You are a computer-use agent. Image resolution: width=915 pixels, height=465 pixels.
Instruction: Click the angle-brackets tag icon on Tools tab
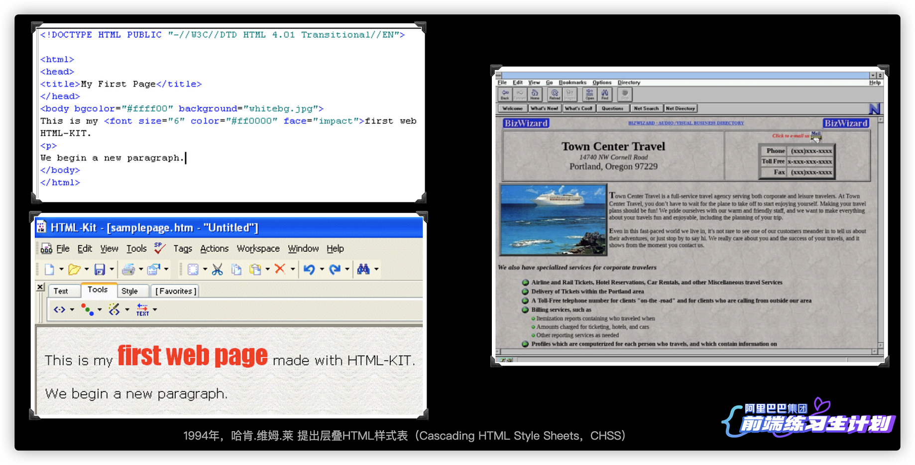click(x=59, y=310)
